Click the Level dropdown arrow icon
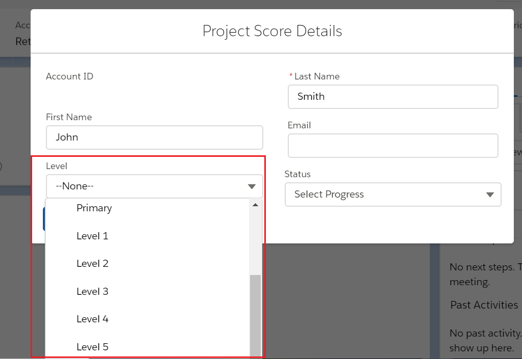Viewport: 522px width, 359px height. click(252, 186)
